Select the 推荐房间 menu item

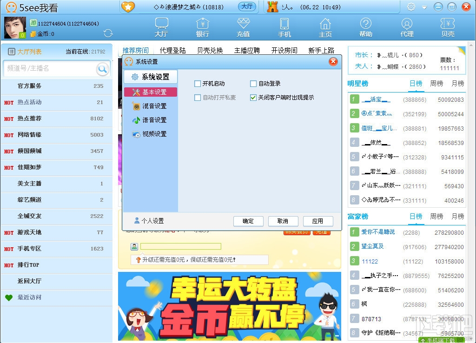(135, 50)
